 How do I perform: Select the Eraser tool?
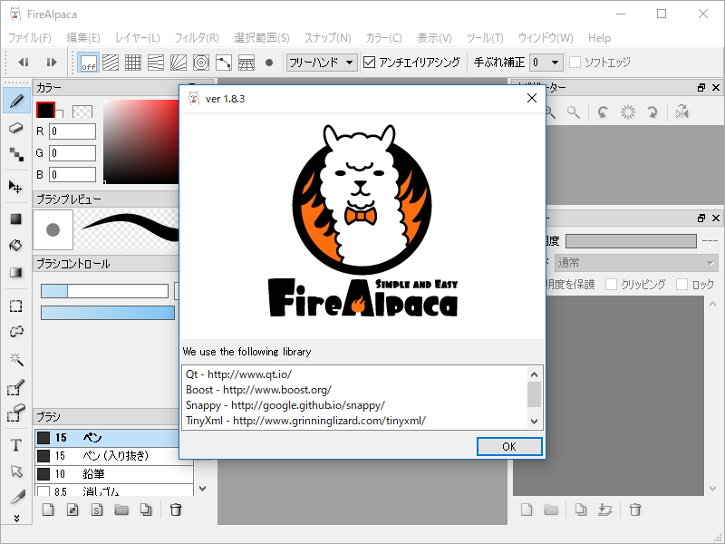[15, 128]
